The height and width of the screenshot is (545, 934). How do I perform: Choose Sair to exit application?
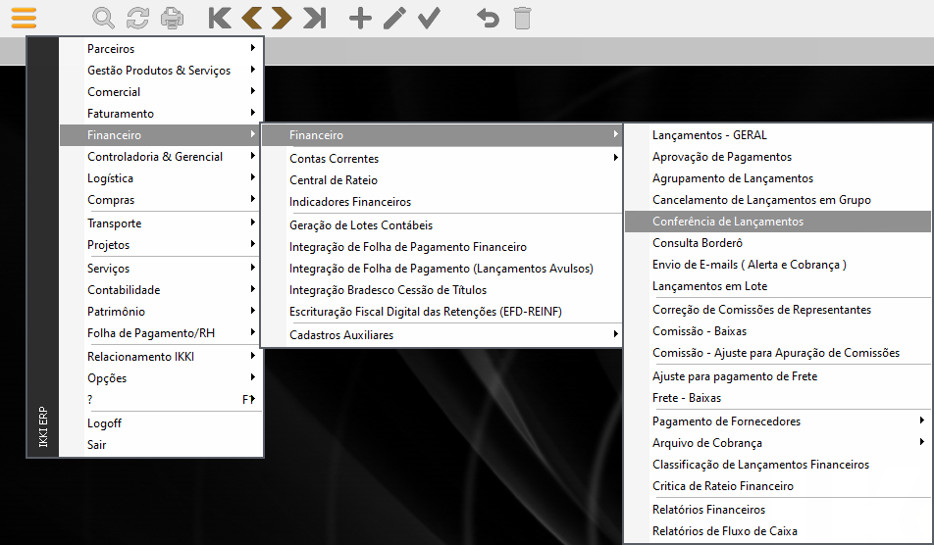point(161,444)
